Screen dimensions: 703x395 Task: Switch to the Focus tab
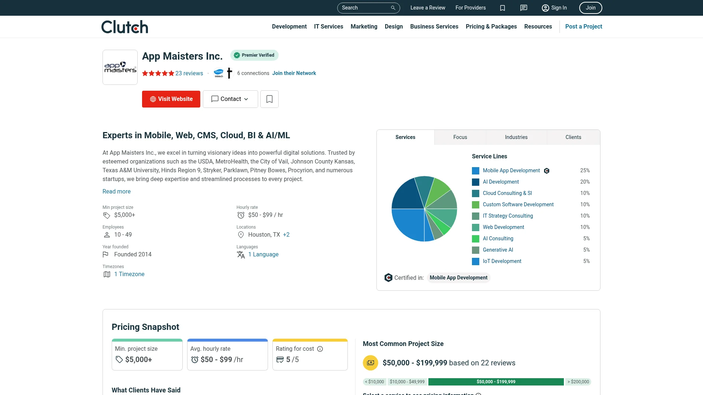coord(460,137)
